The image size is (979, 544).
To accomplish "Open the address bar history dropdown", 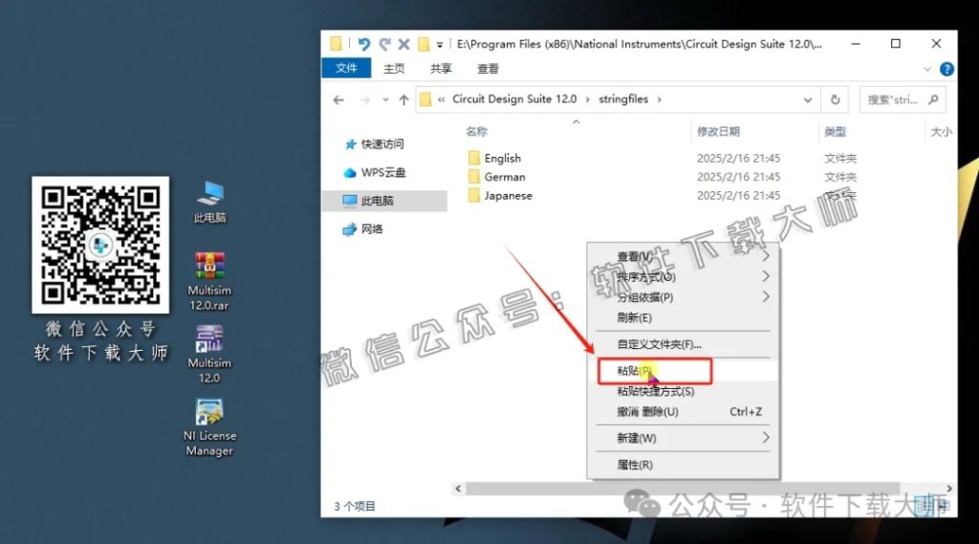I will tap(807, 100).
